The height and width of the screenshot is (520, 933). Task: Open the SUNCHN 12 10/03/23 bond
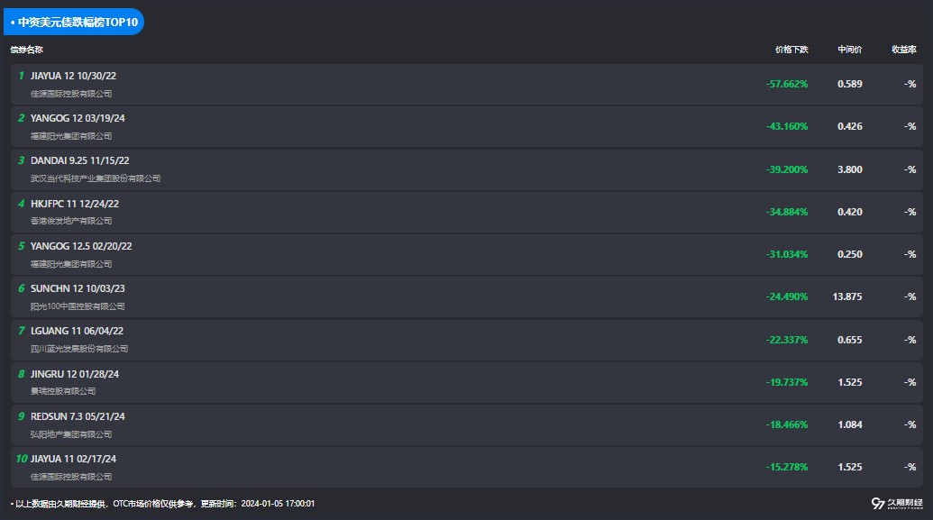point(78,288)
